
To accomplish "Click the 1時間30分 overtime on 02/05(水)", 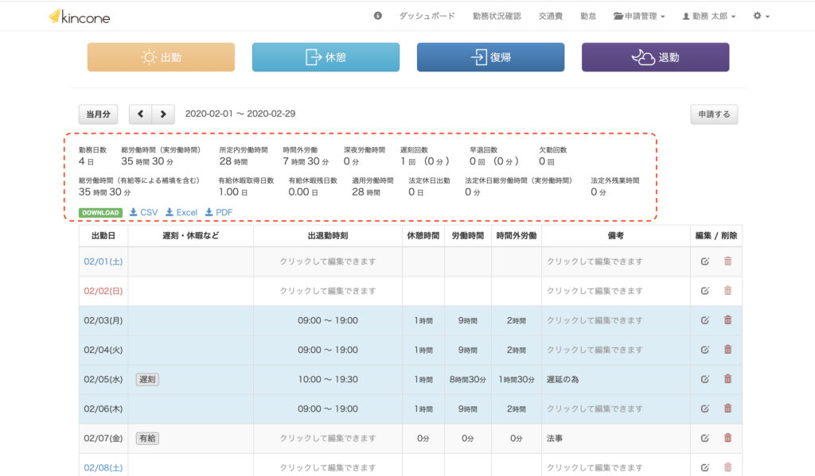I will coord(517,380).
